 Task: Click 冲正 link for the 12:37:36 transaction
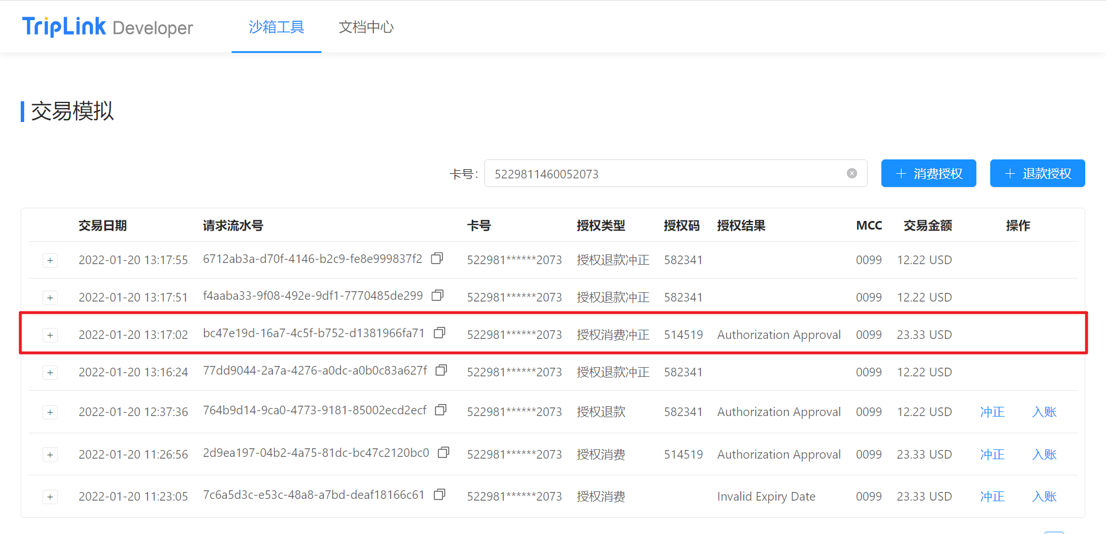point(992,412)
